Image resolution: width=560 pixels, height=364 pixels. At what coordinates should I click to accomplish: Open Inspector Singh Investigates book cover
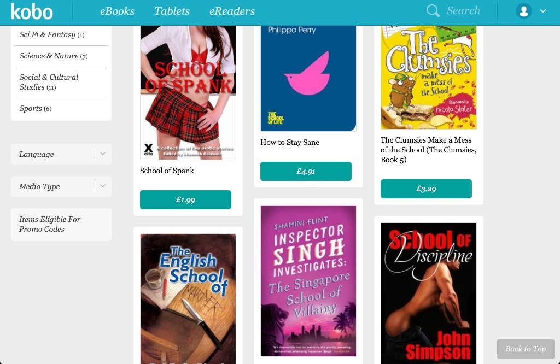click(308, 280)
